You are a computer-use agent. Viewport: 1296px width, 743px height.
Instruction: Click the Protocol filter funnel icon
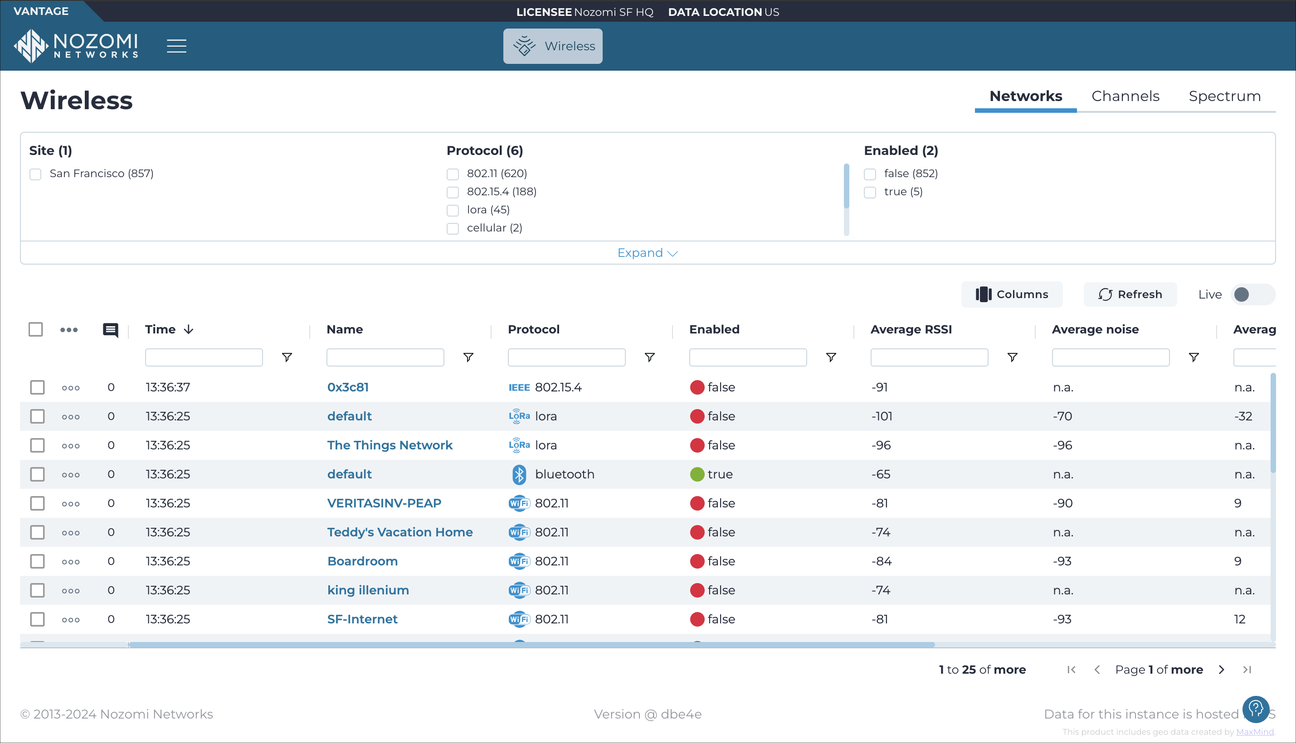point(649,357)
